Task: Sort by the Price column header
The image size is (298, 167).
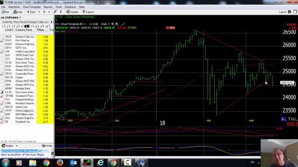Action: 42,30
